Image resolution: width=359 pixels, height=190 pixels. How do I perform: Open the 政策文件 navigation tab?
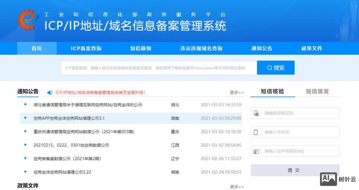point(312,48)
